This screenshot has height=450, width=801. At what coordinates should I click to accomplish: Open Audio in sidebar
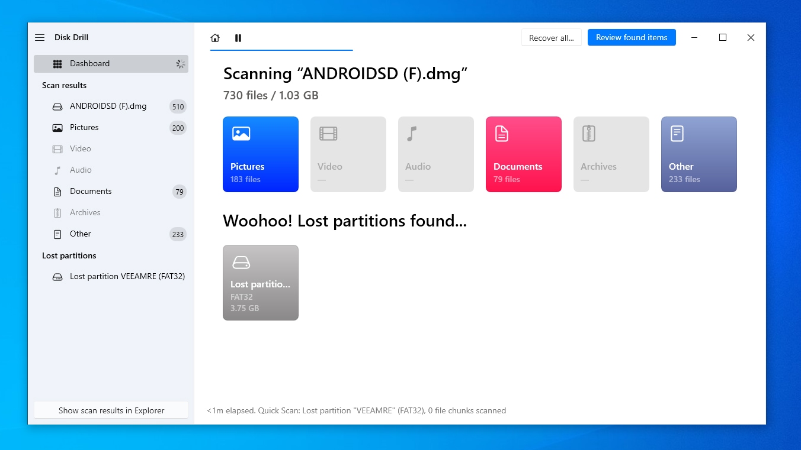pyautogui.click(x=111, y=170)
